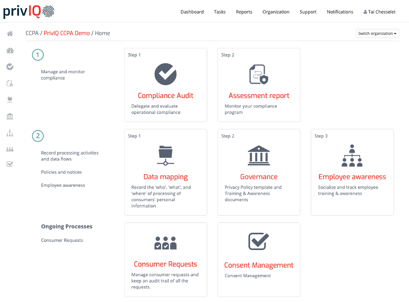409x302 pixels.
Task: Click the CCPA breadcrumb text
Action: pos(32,33)
